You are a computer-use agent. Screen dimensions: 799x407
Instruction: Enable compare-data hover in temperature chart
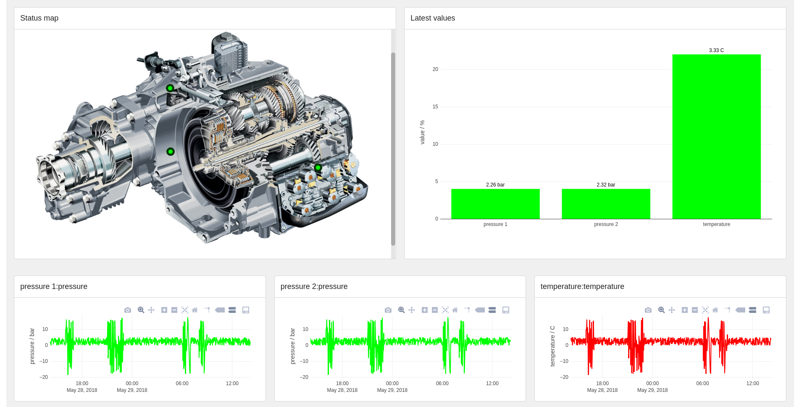(752, 310)
